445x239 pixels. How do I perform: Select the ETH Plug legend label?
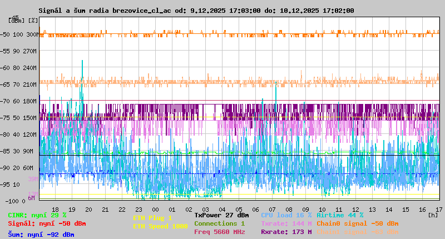coord(152,218)
